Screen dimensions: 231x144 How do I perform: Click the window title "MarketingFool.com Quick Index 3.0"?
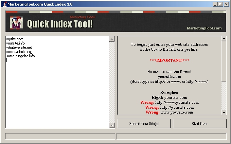pyautogui.click(x=40, y=4)
